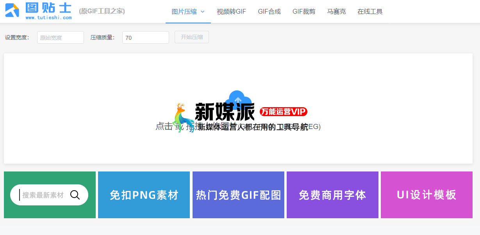Open the 免扣PNG素材 tile
This screenshot has width=480, height=235.
pos(144,195)
